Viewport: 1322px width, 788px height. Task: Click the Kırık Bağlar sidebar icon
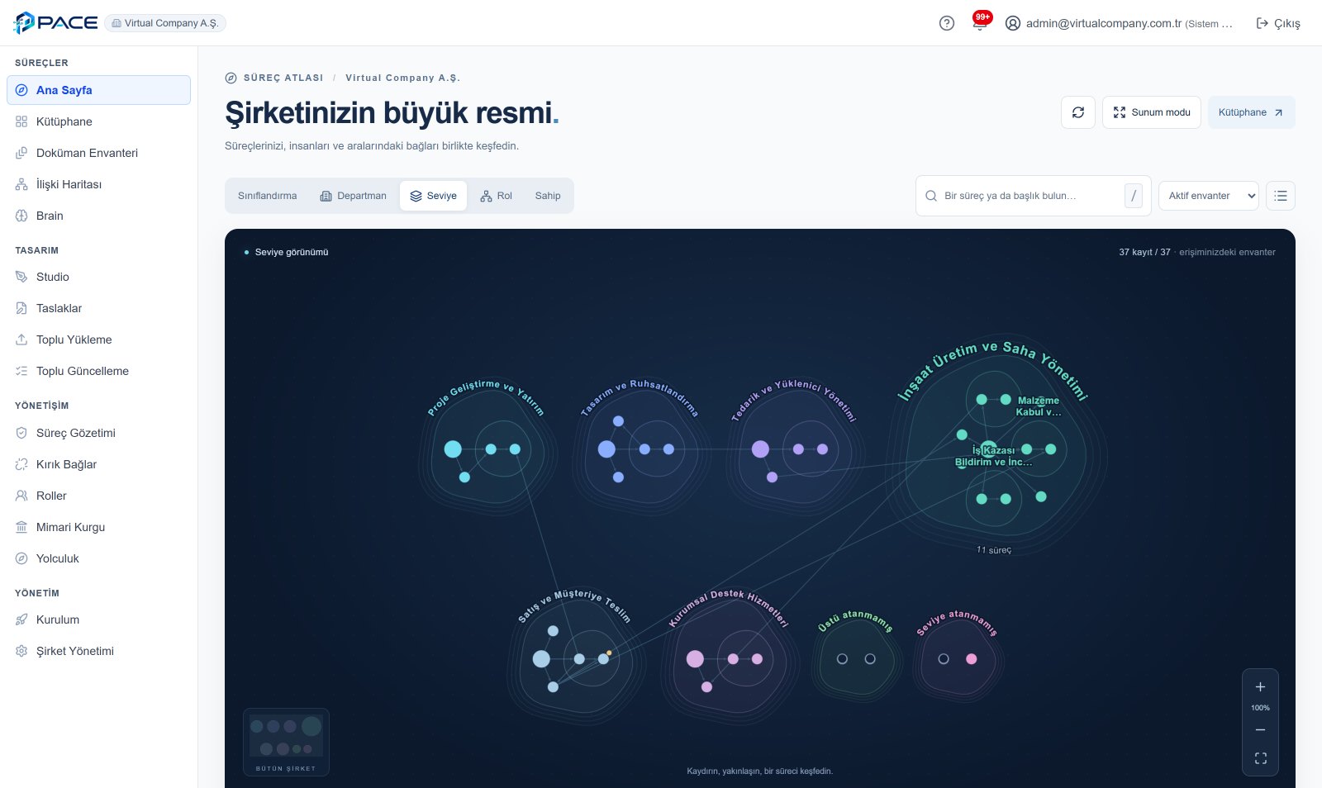(x=21, y=464)
